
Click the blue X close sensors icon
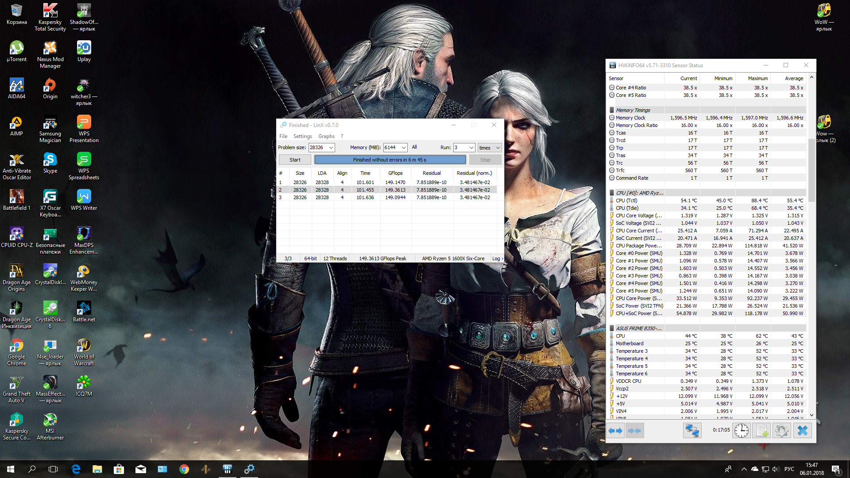click(x=802, y=430)
